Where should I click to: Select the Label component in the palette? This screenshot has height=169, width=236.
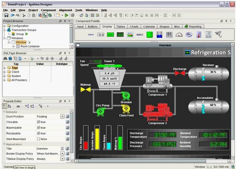click(x=91, y=34)
